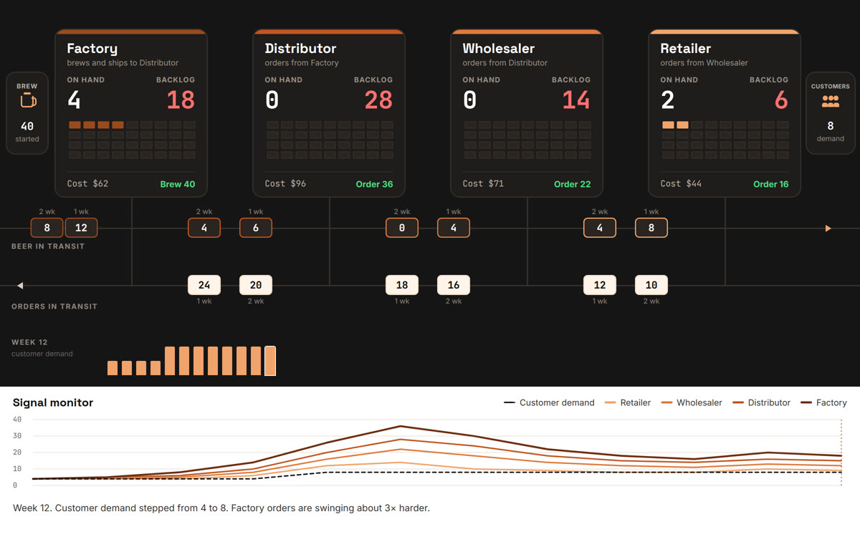Click the right-pointing beer transit arrow
Viewport: 860px width, 537px height.
[828, 228]
